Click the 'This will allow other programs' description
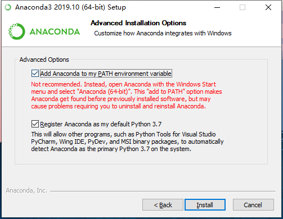283x219 pixels. pos(127,142)
